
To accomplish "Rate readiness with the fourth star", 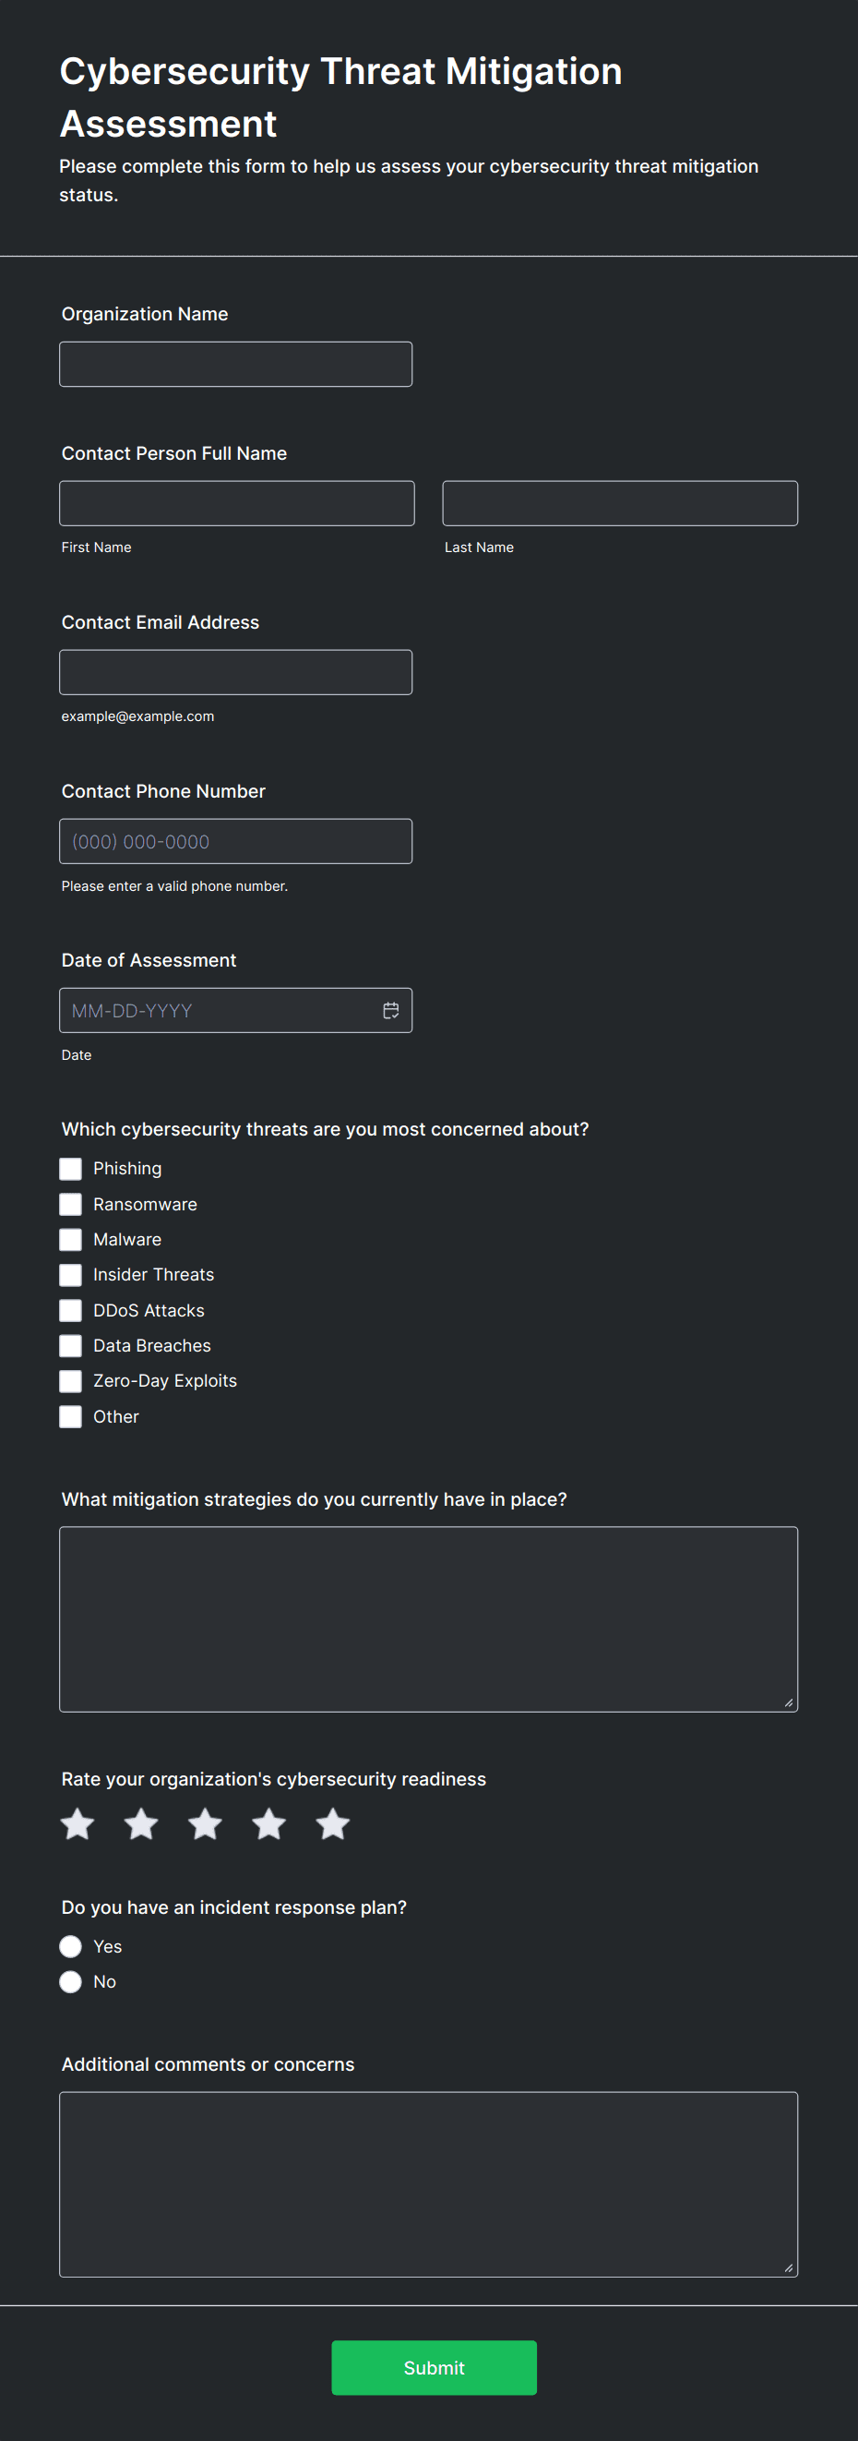I will click(x=269, y=1823).
